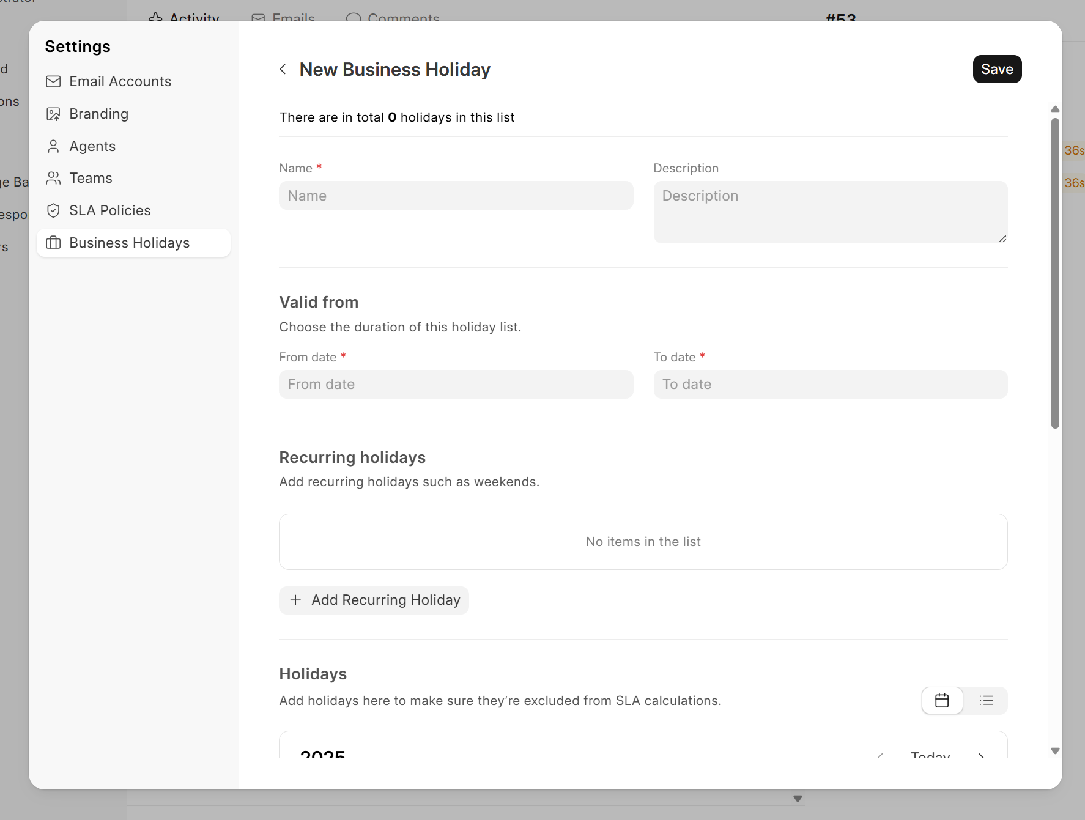Open the To date picker field
Screen dimensions: 1085x820
829,384
